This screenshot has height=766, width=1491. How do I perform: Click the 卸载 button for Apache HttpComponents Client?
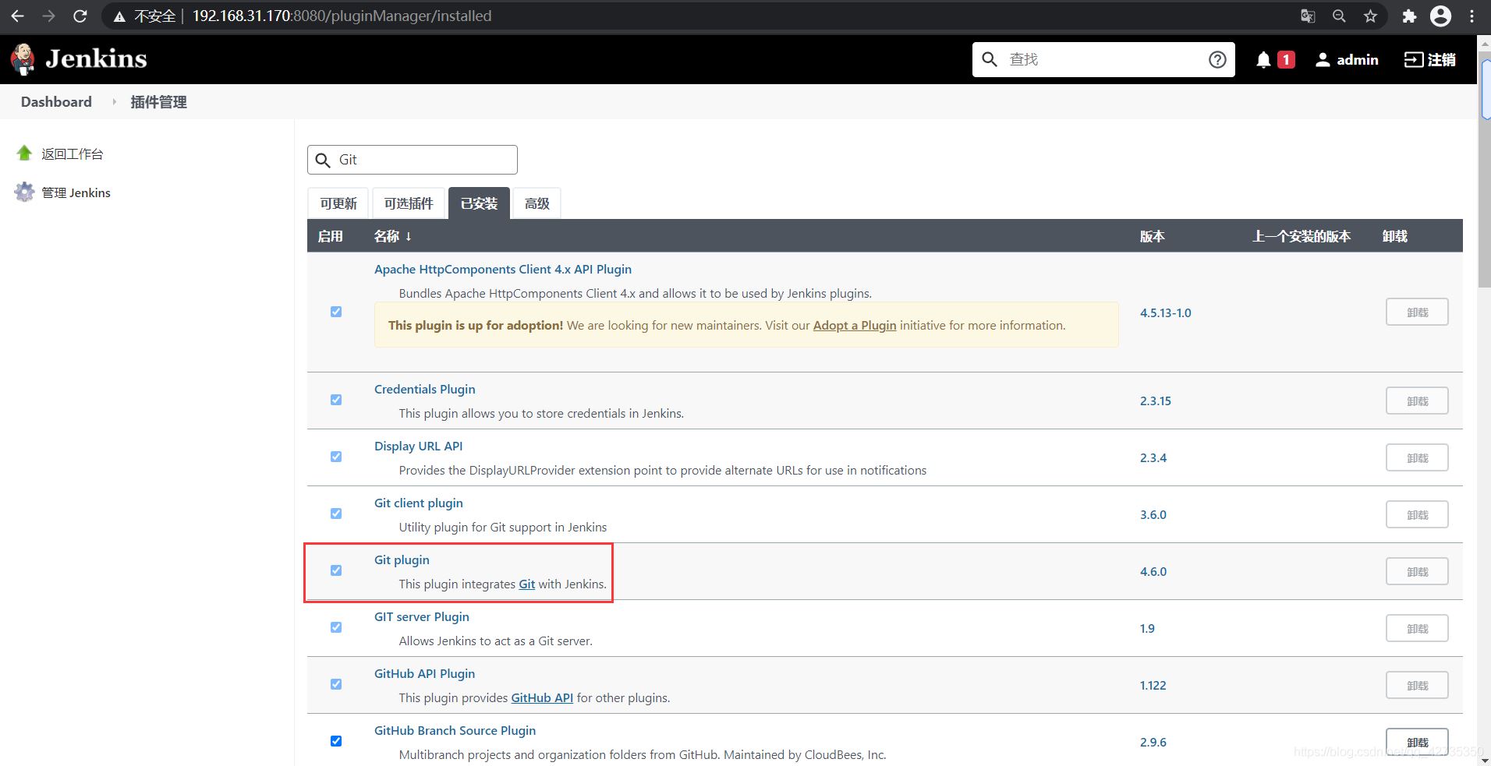coord(1417,312)
